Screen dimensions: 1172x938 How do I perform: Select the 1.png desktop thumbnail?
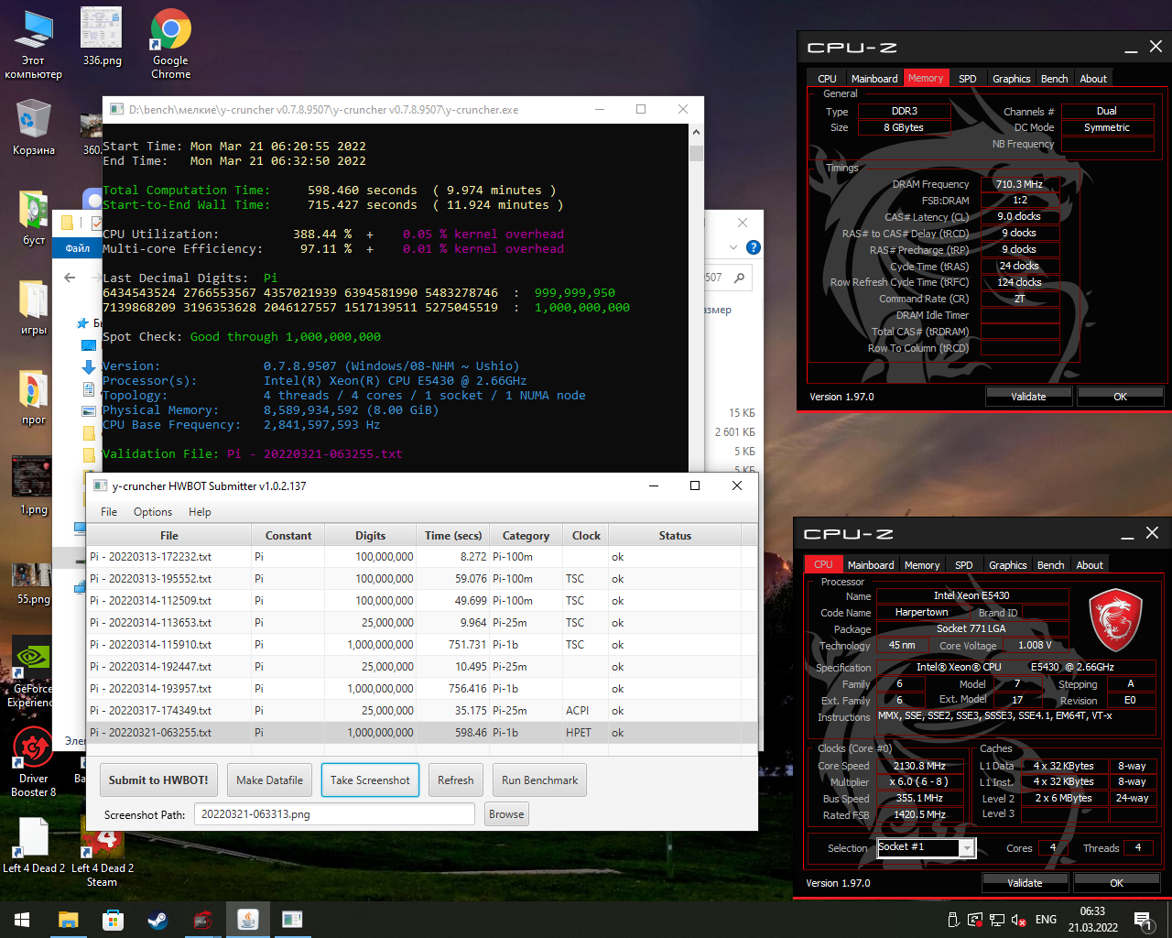pyautogui.click(x=33, y=486)
